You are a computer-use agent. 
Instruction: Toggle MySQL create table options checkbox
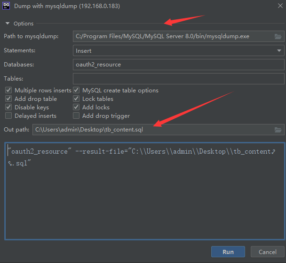pos(76,90)
